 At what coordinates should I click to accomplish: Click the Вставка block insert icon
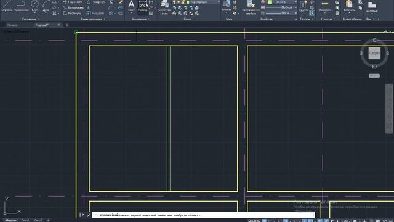coord(227,6)
